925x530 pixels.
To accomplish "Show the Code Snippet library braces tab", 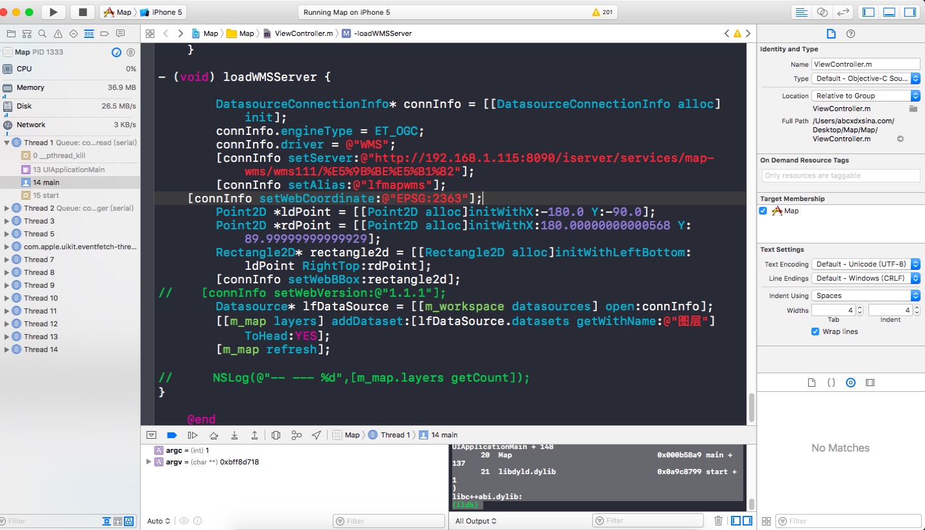I will click(x=831, y=382).
